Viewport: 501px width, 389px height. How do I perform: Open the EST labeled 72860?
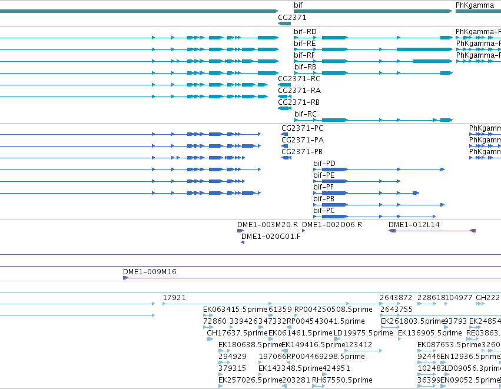pos(215,321)
